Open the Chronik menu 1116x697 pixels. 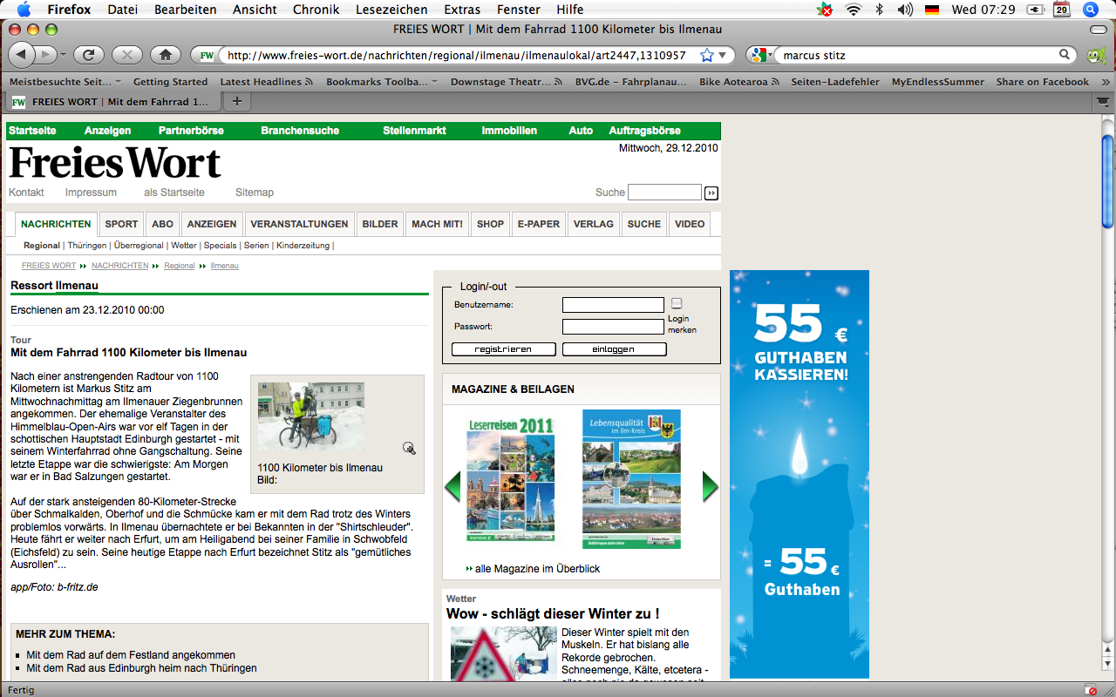coord(316,10)
